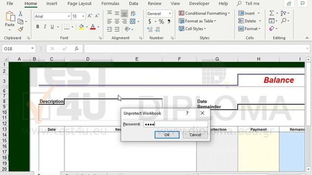The image size is (312, 175).
Task: Apply Percent Style
Action: click(161, 21)
